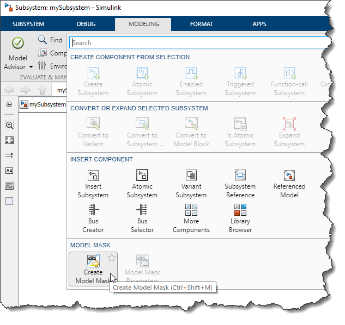Click the Fit to View palette icon
This screenshot has height=325, width=345.
tap(9, 140)
